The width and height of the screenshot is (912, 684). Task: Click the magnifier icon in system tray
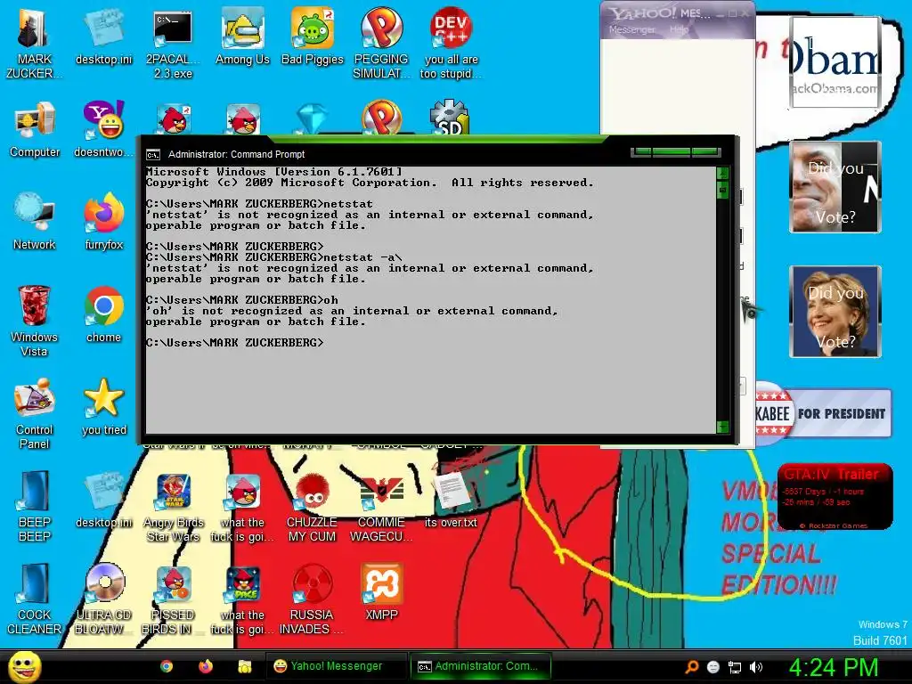[x=692, y=667]
